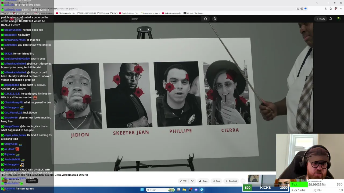The height and width of the screenshot is (193, 344).
Task: Open the EDP DELETED SCENES bookmark folder
Action: point(86,13)
